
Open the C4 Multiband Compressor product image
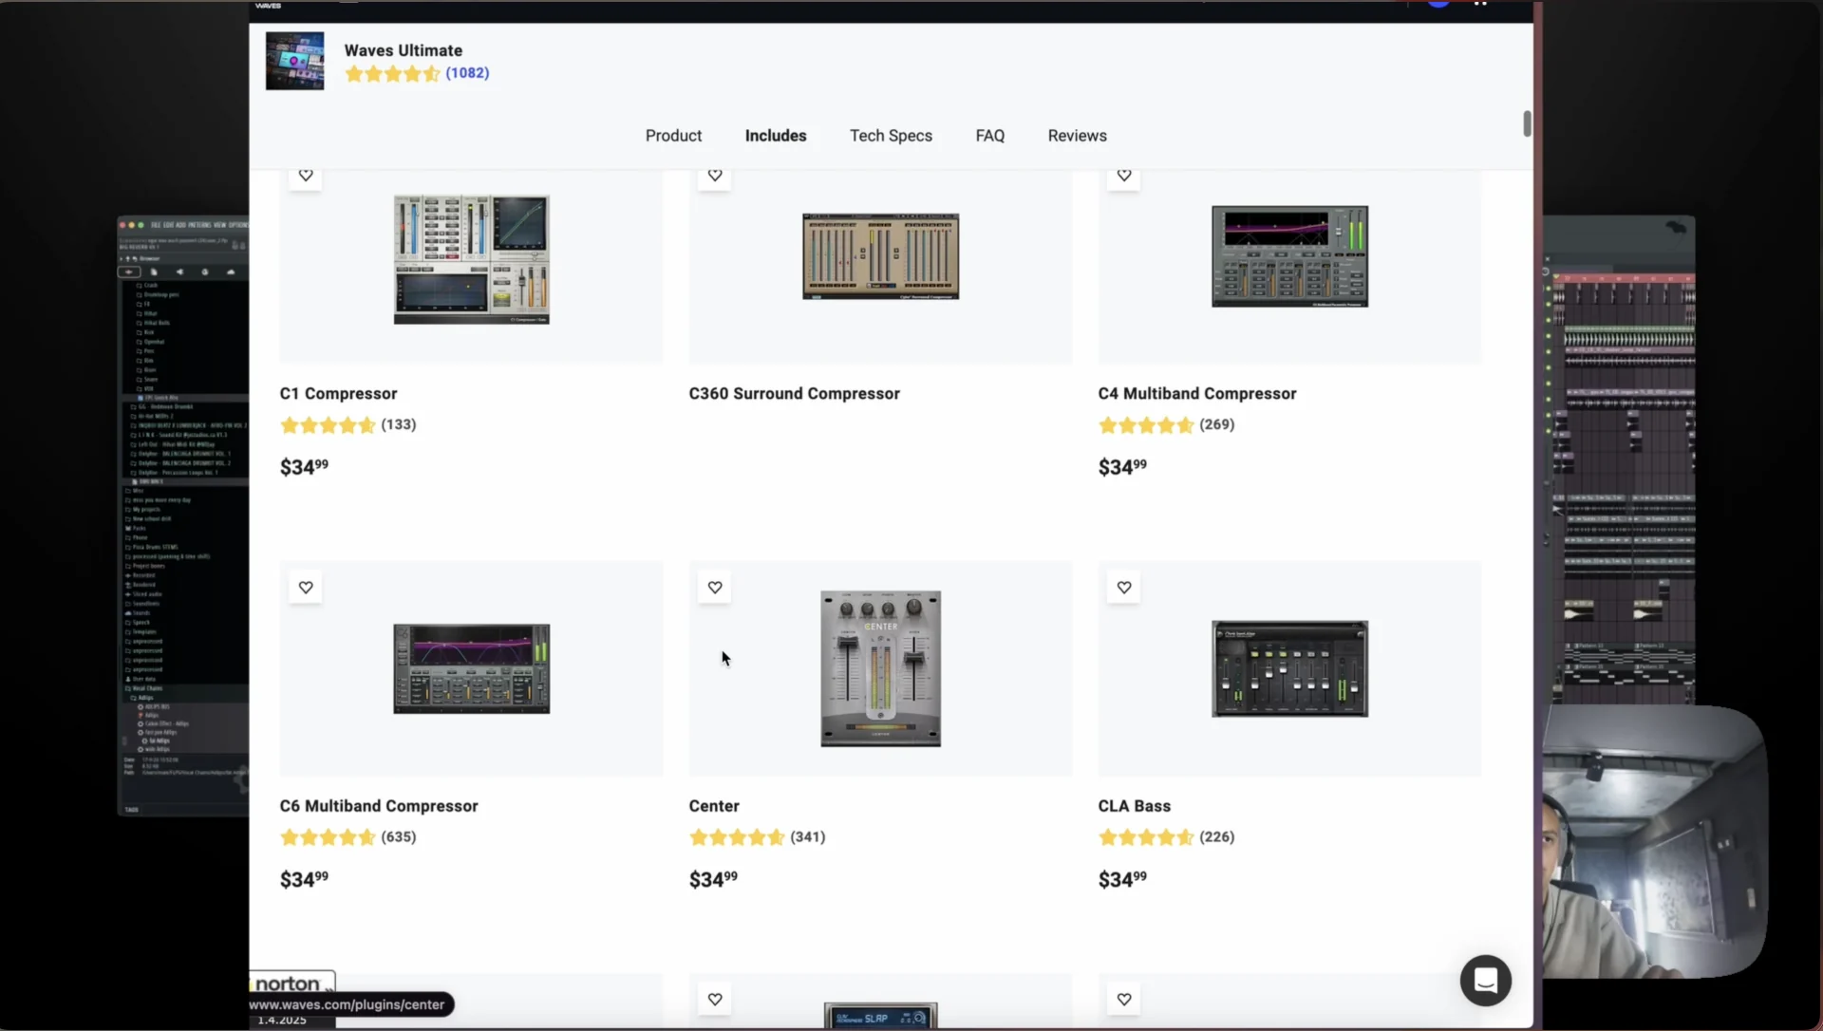[x=1290, y=256]
